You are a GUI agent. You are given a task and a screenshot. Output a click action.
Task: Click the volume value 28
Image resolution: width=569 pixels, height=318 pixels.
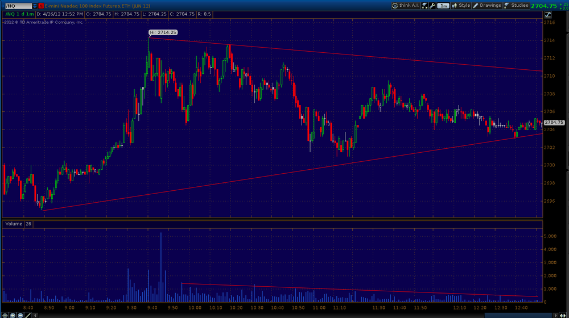[28, 224]
